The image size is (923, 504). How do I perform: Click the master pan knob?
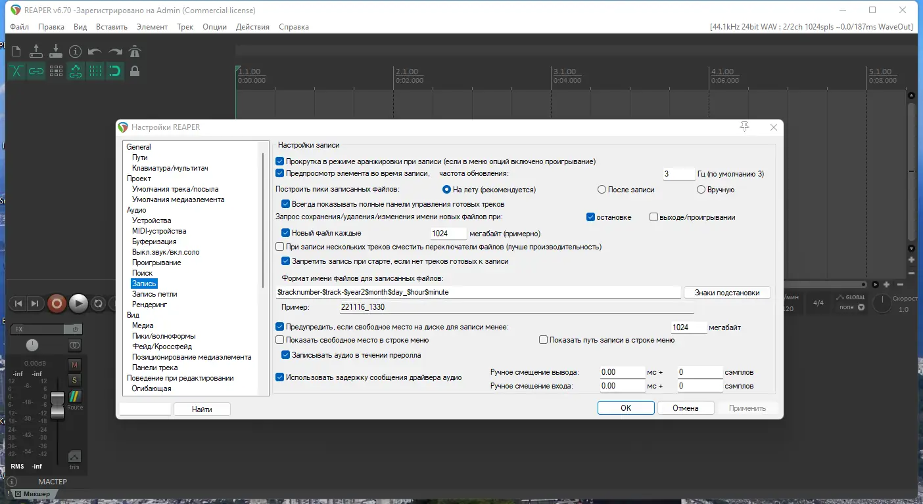click(32, 345)
